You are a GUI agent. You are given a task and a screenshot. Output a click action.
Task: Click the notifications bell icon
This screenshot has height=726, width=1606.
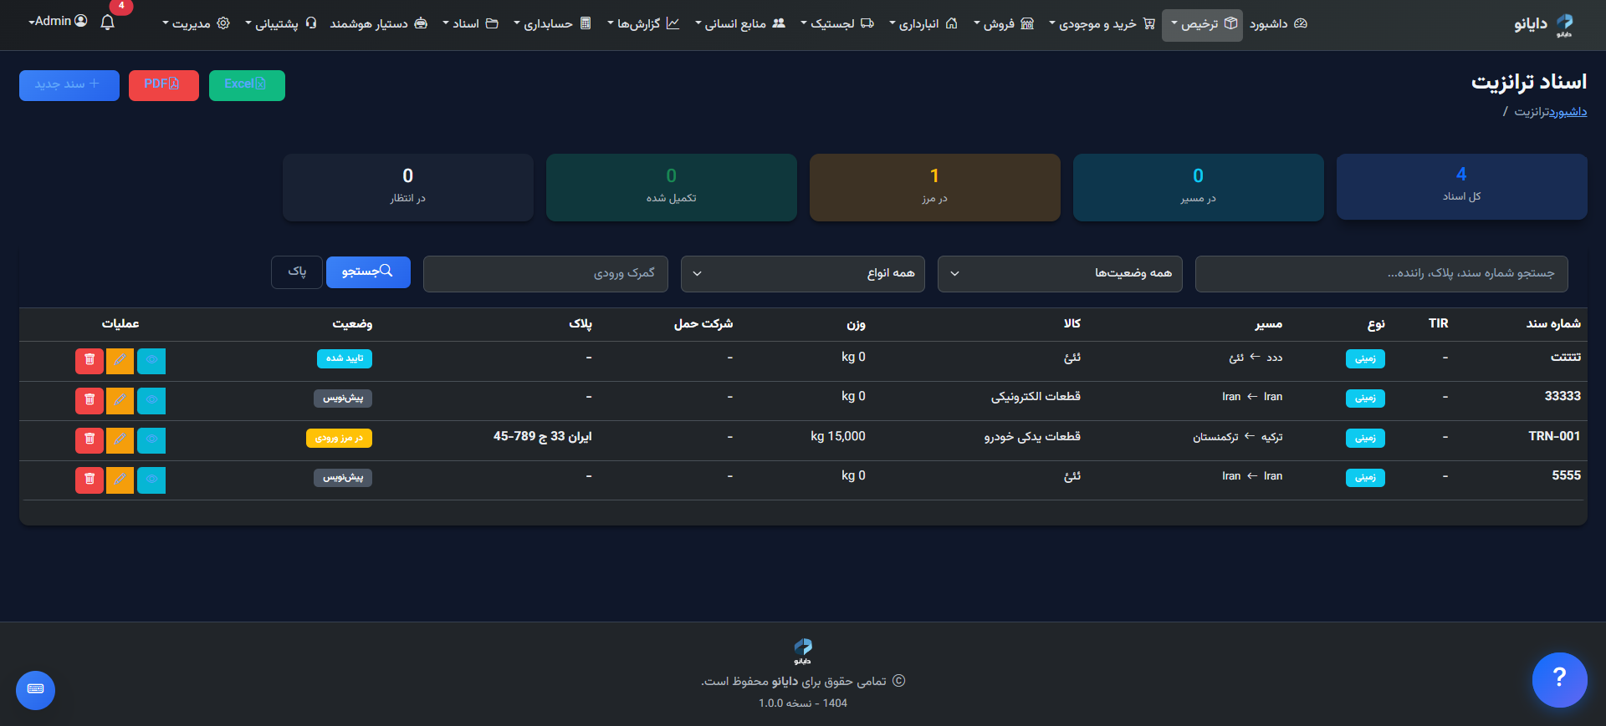click(107, 23)
